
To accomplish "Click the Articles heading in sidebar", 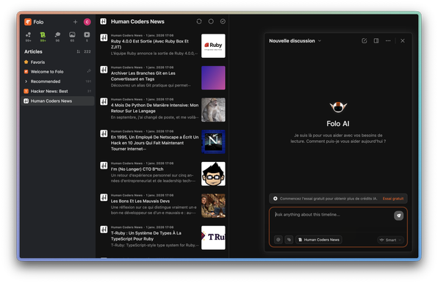I will click(33, 51).
